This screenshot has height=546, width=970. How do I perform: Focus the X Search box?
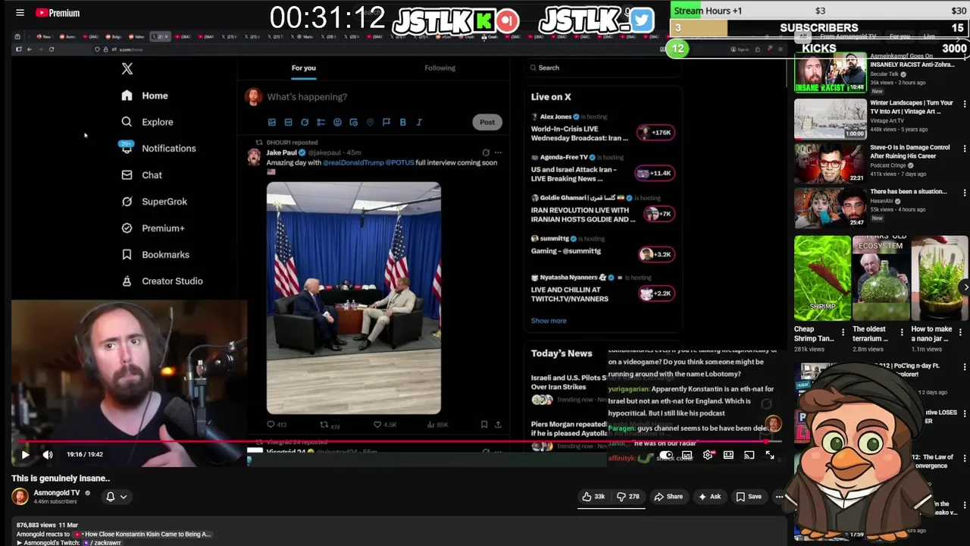click(x=602, y=67)
